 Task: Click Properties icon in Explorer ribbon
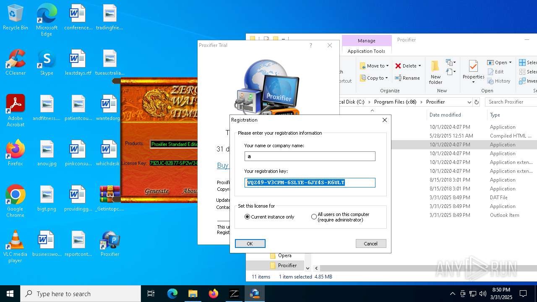473,71
